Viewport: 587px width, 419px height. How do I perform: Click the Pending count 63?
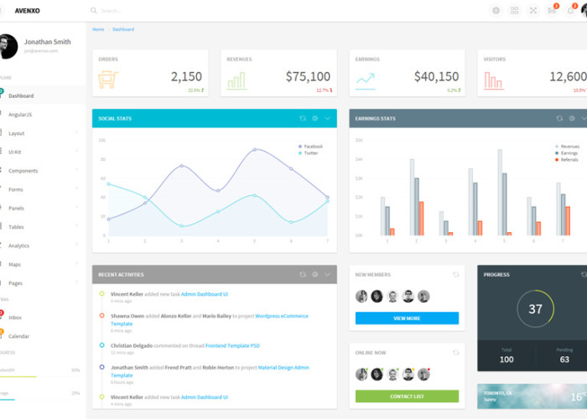pyautogui.click(x=564, y=360)
